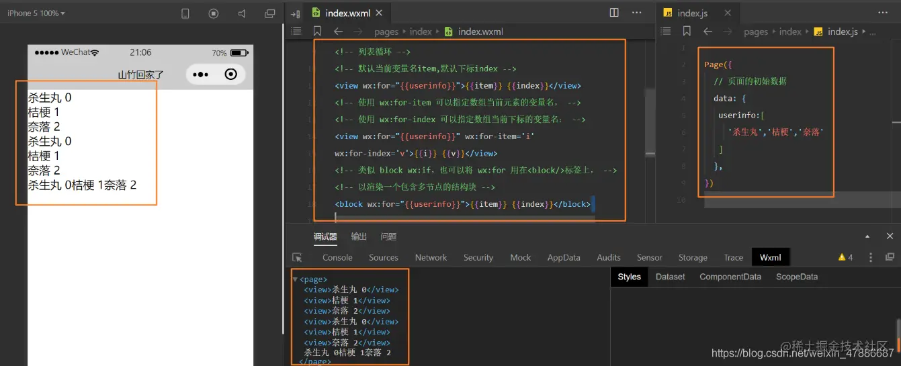Open the Network devtools tab
The width and height of the screenshot is (901, 366).
(x=431, y=257)
